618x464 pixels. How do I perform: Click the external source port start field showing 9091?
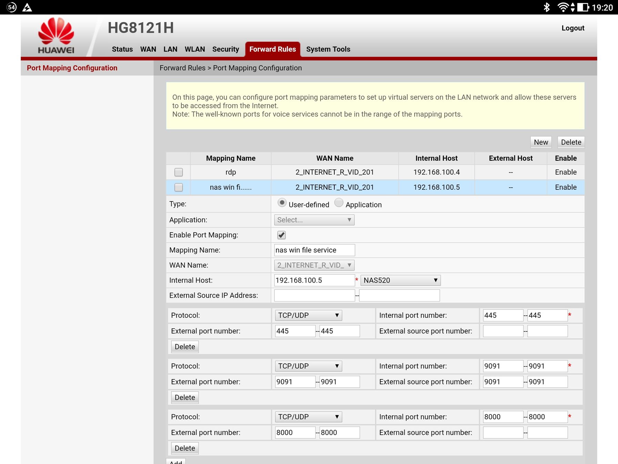pos(503,382)
